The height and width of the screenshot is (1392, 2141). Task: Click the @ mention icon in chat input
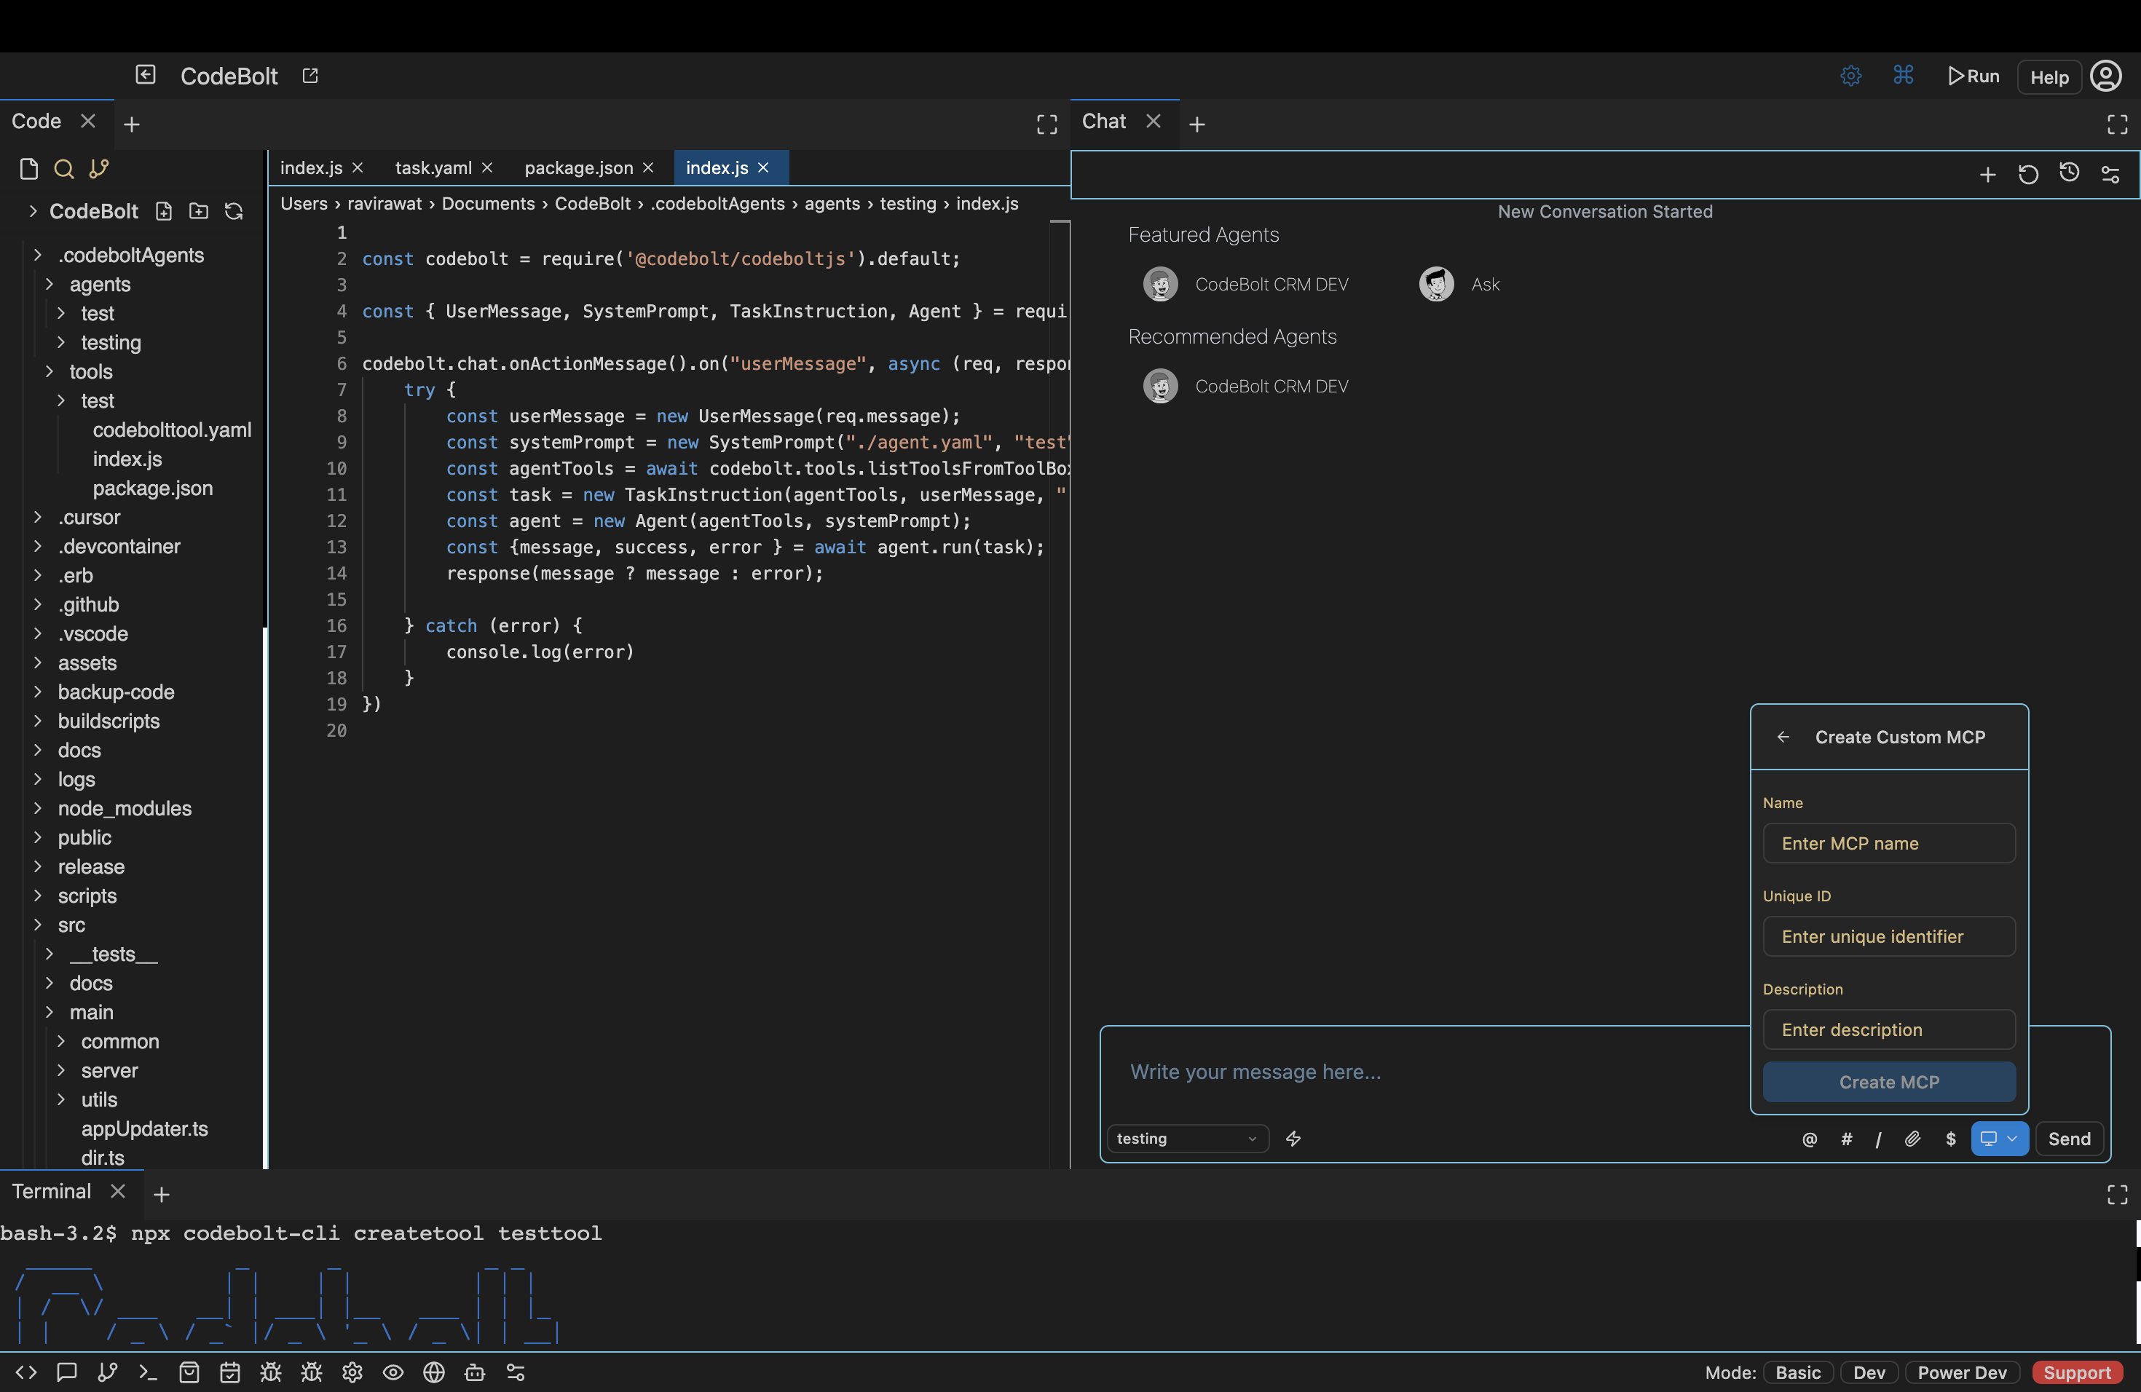click(x=1810, y=1139)
